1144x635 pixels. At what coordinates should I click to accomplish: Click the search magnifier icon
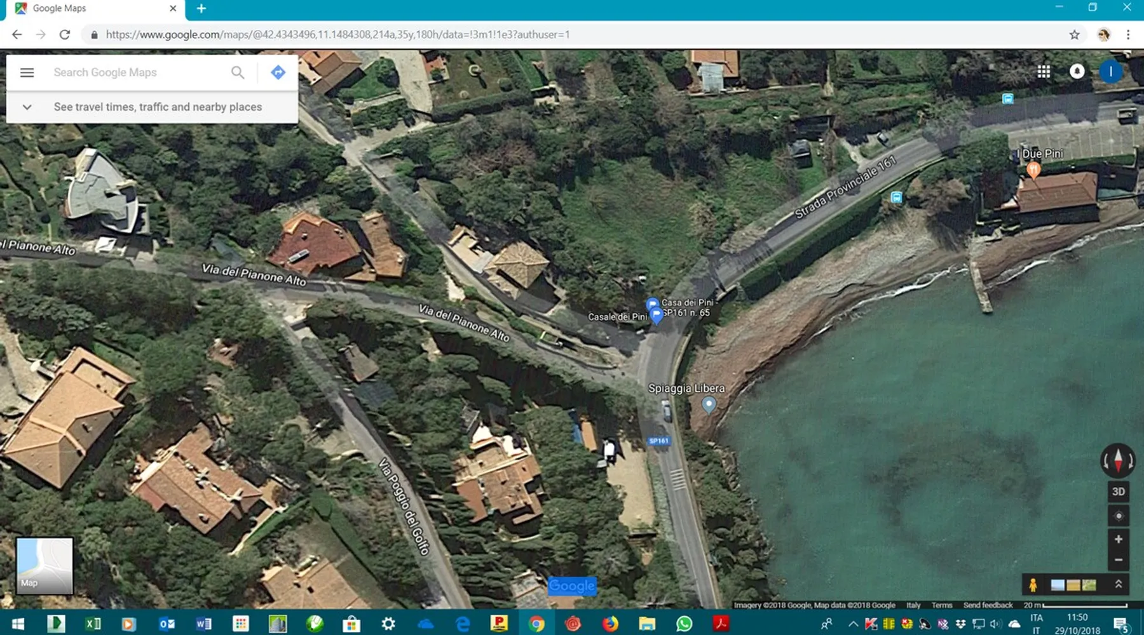(238, 72)
